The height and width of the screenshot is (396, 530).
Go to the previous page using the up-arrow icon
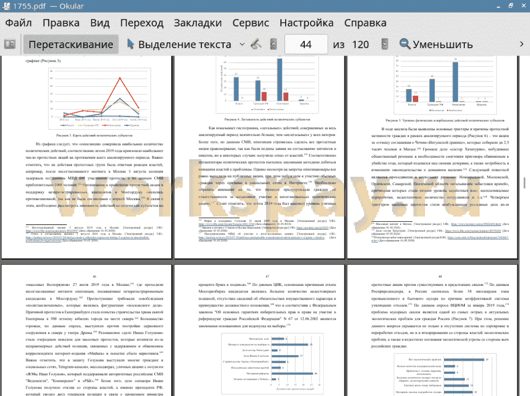(x=273, y=44)
